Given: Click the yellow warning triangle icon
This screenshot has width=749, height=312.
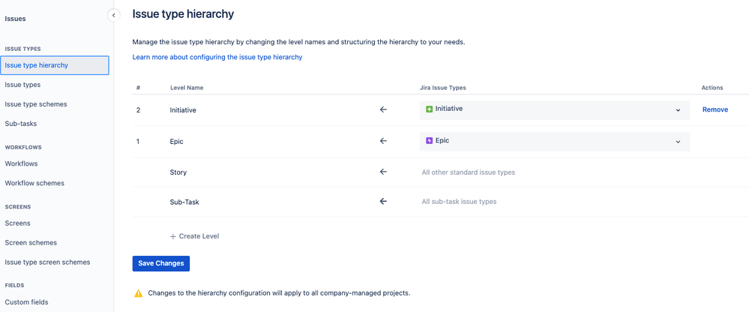Looking at the screenshot, I should 138,293.
